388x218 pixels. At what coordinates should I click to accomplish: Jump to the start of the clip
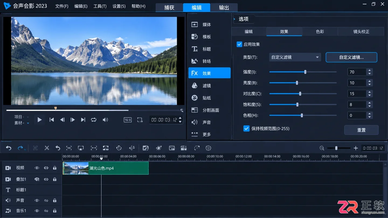click(x=52, y=120)
